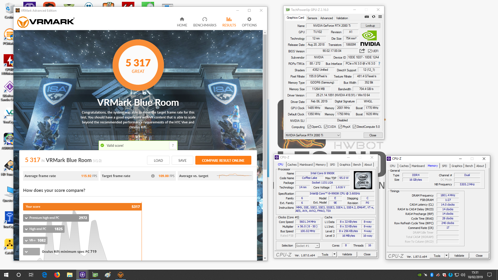498x280 pixels.
Task: Switch to Validation tab in GPU-Z
Action: click(342, 18)
